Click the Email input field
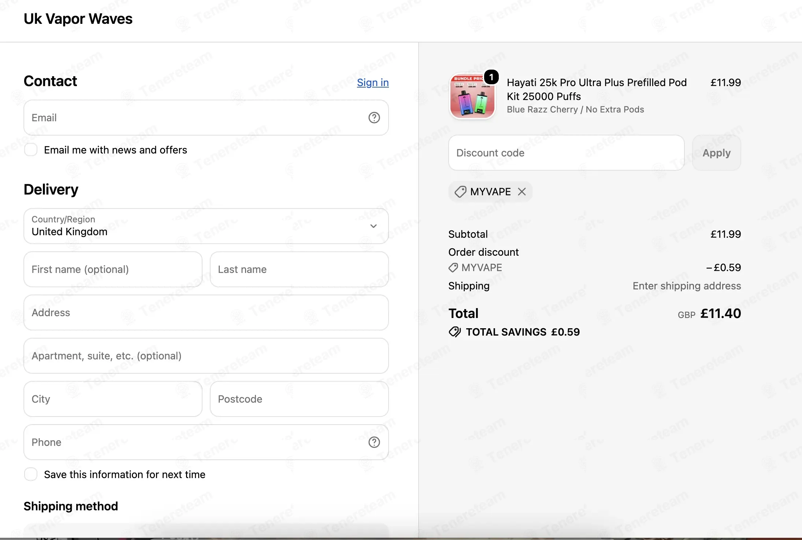The height and width of the screenshot is (540, 802). 206,118
